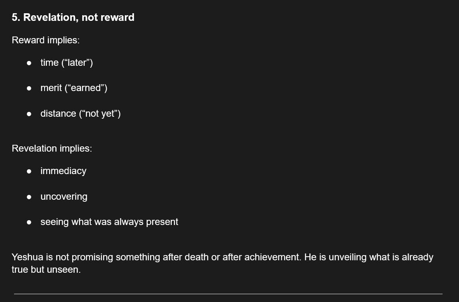
Task: Click the "time (“later”)" list item
Action: pyautogui.click(x=67, y=63)
